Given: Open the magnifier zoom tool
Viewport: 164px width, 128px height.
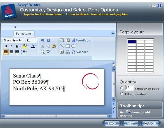Looking at the screenshot, I should click(x=43, y=52).
